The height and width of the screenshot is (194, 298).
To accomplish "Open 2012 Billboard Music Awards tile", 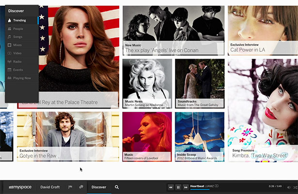I will click(200, 137).
